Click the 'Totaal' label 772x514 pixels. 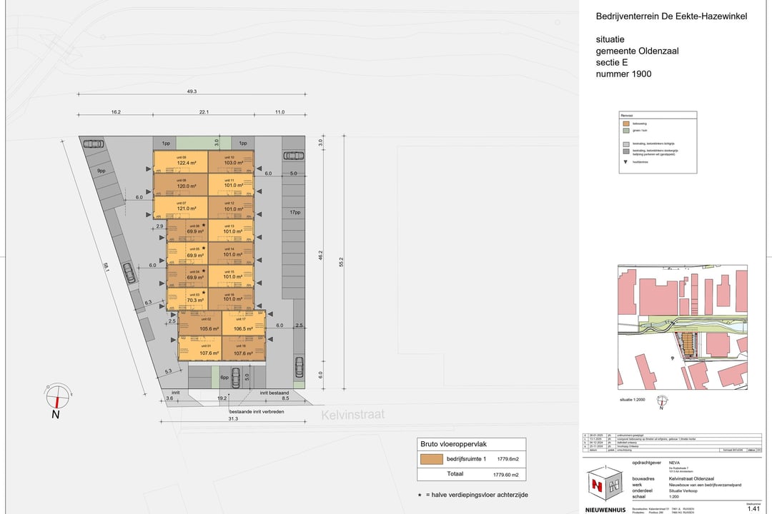click(x=455, y=474)
